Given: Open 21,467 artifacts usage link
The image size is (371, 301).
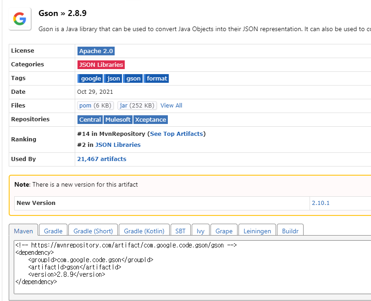Looking at the screenshot, I should tap(102, 159).
